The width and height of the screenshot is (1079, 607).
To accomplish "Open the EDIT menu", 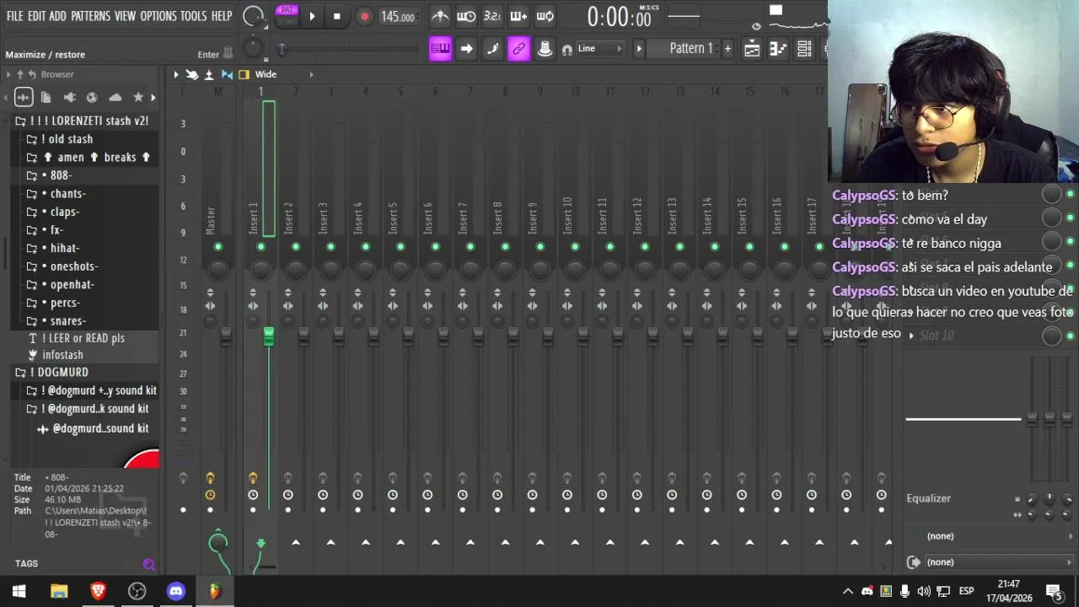I will pyautogui.click(x=36, y=16).
